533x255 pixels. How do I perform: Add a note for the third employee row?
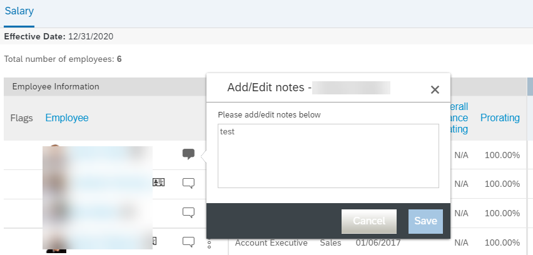(189, 213)
